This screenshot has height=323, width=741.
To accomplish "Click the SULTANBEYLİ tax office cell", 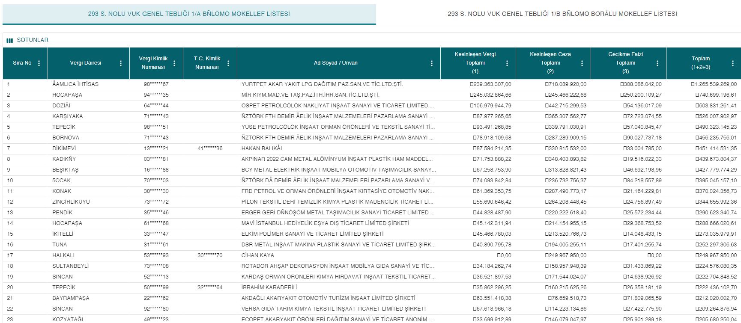I will (71, 266).
